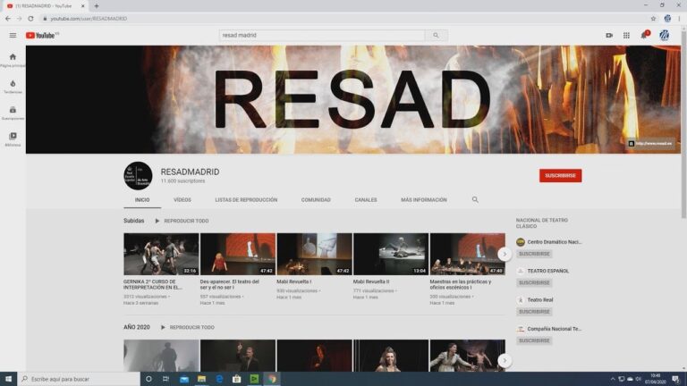This screenshot has width=687, height=386.
Task: Switch to LISTAS DE REPRODUCCIÓN tab
Action: click(246, 200)
